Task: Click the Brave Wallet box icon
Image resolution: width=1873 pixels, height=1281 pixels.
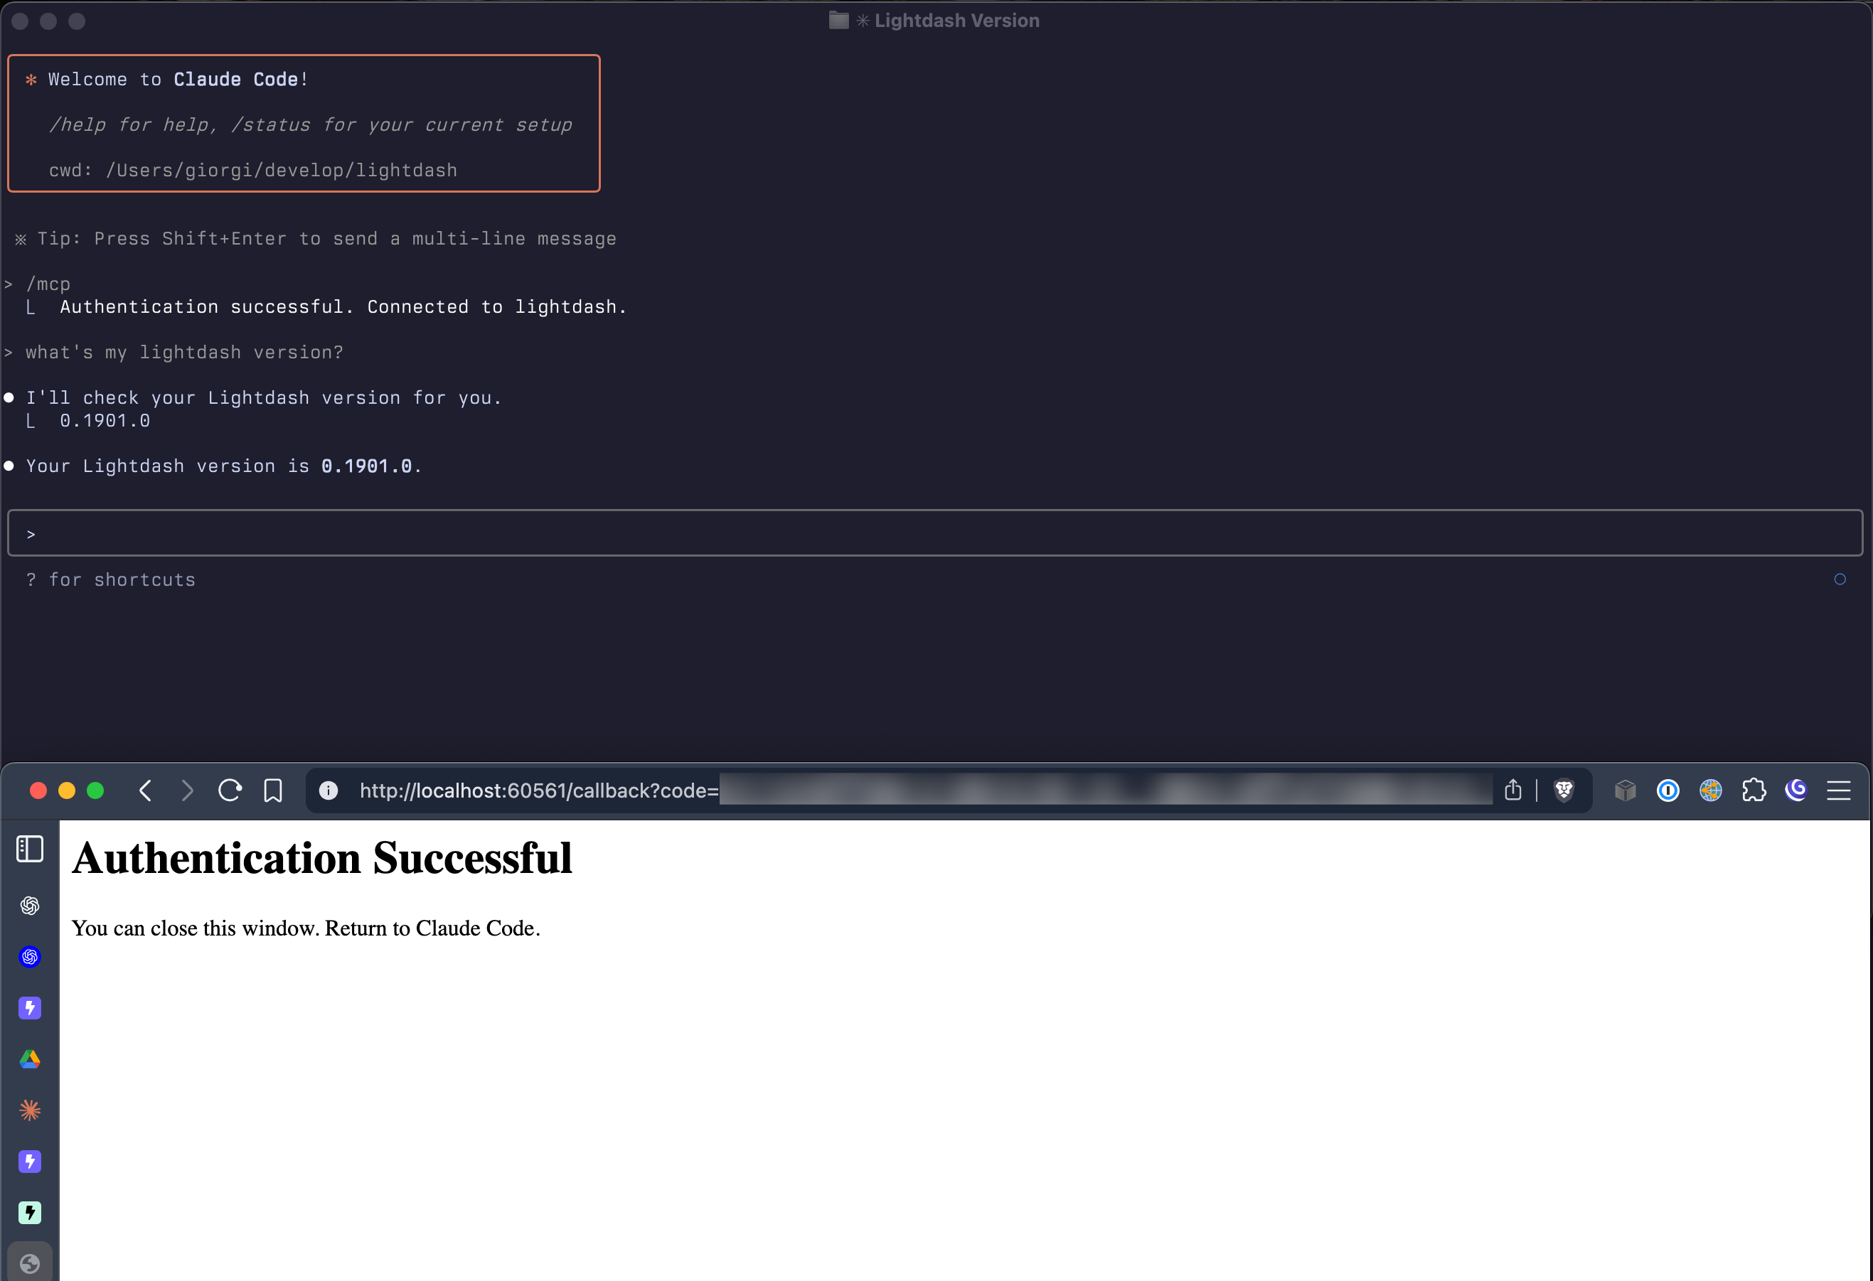Action: coord(1625,790)
